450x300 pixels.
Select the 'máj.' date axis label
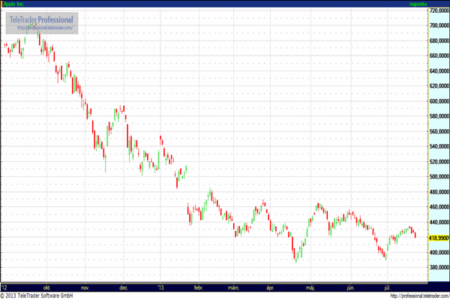pyautogui.click(x=310, y=286)
